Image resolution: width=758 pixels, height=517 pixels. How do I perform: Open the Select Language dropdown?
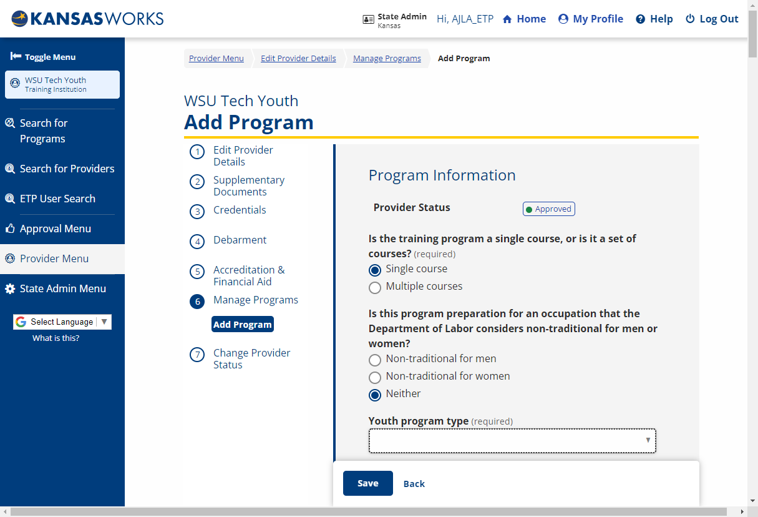62,322
